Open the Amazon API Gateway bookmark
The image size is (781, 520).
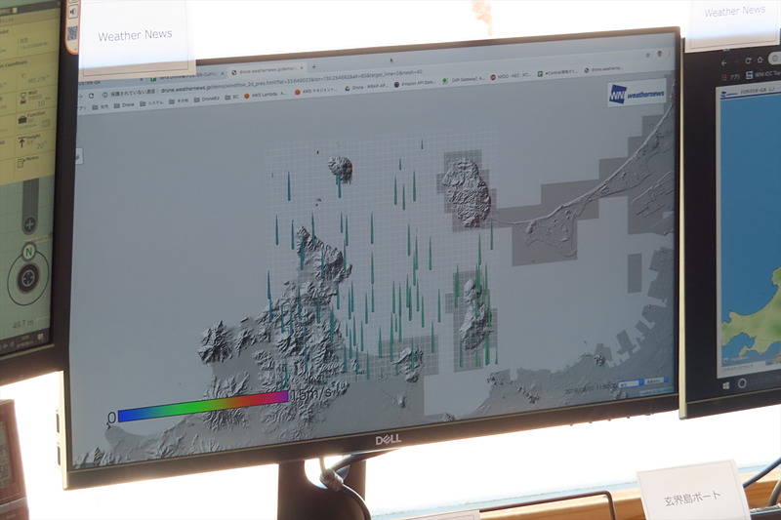(x=414, y=84)
